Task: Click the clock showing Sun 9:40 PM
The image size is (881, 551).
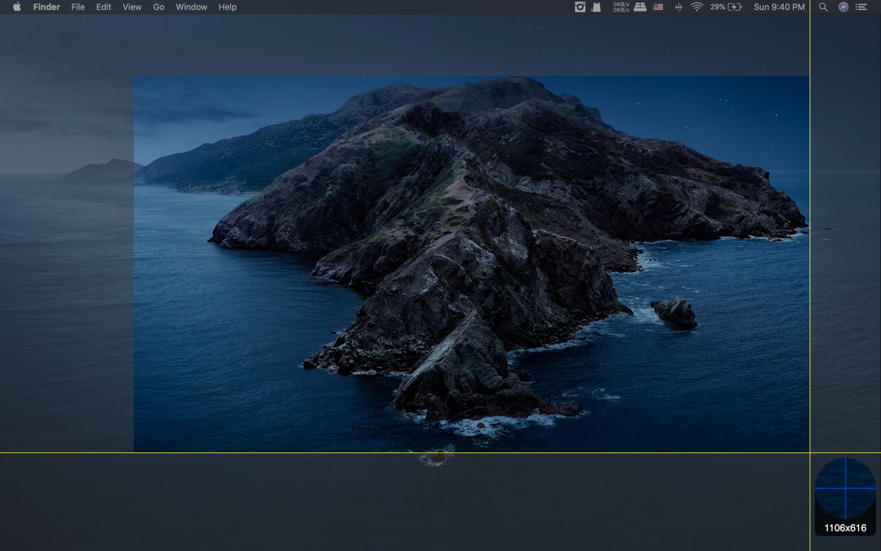Action: 779,7
